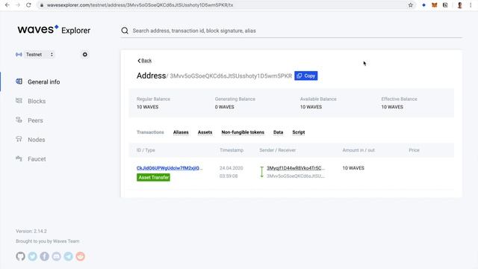Open the MetaMask fox extension

coord(435,5)
